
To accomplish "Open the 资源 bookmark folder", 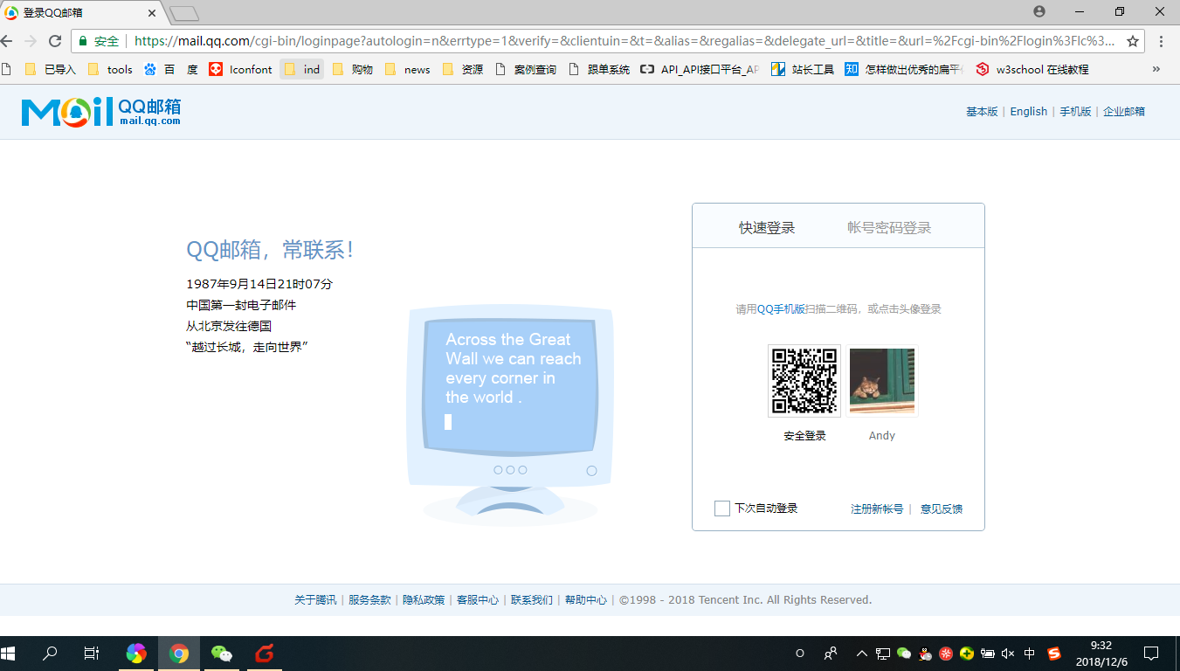I will (463, 69).
